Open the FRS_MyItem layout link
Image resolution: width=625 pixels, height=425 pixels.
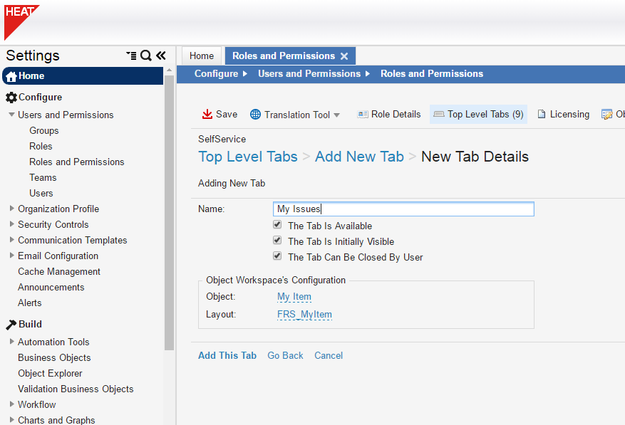[x=304, y=314]
